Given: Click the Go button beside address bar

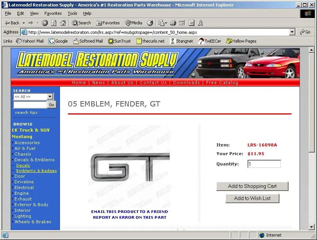Looking at the screenshot, I should pos(305,32).
